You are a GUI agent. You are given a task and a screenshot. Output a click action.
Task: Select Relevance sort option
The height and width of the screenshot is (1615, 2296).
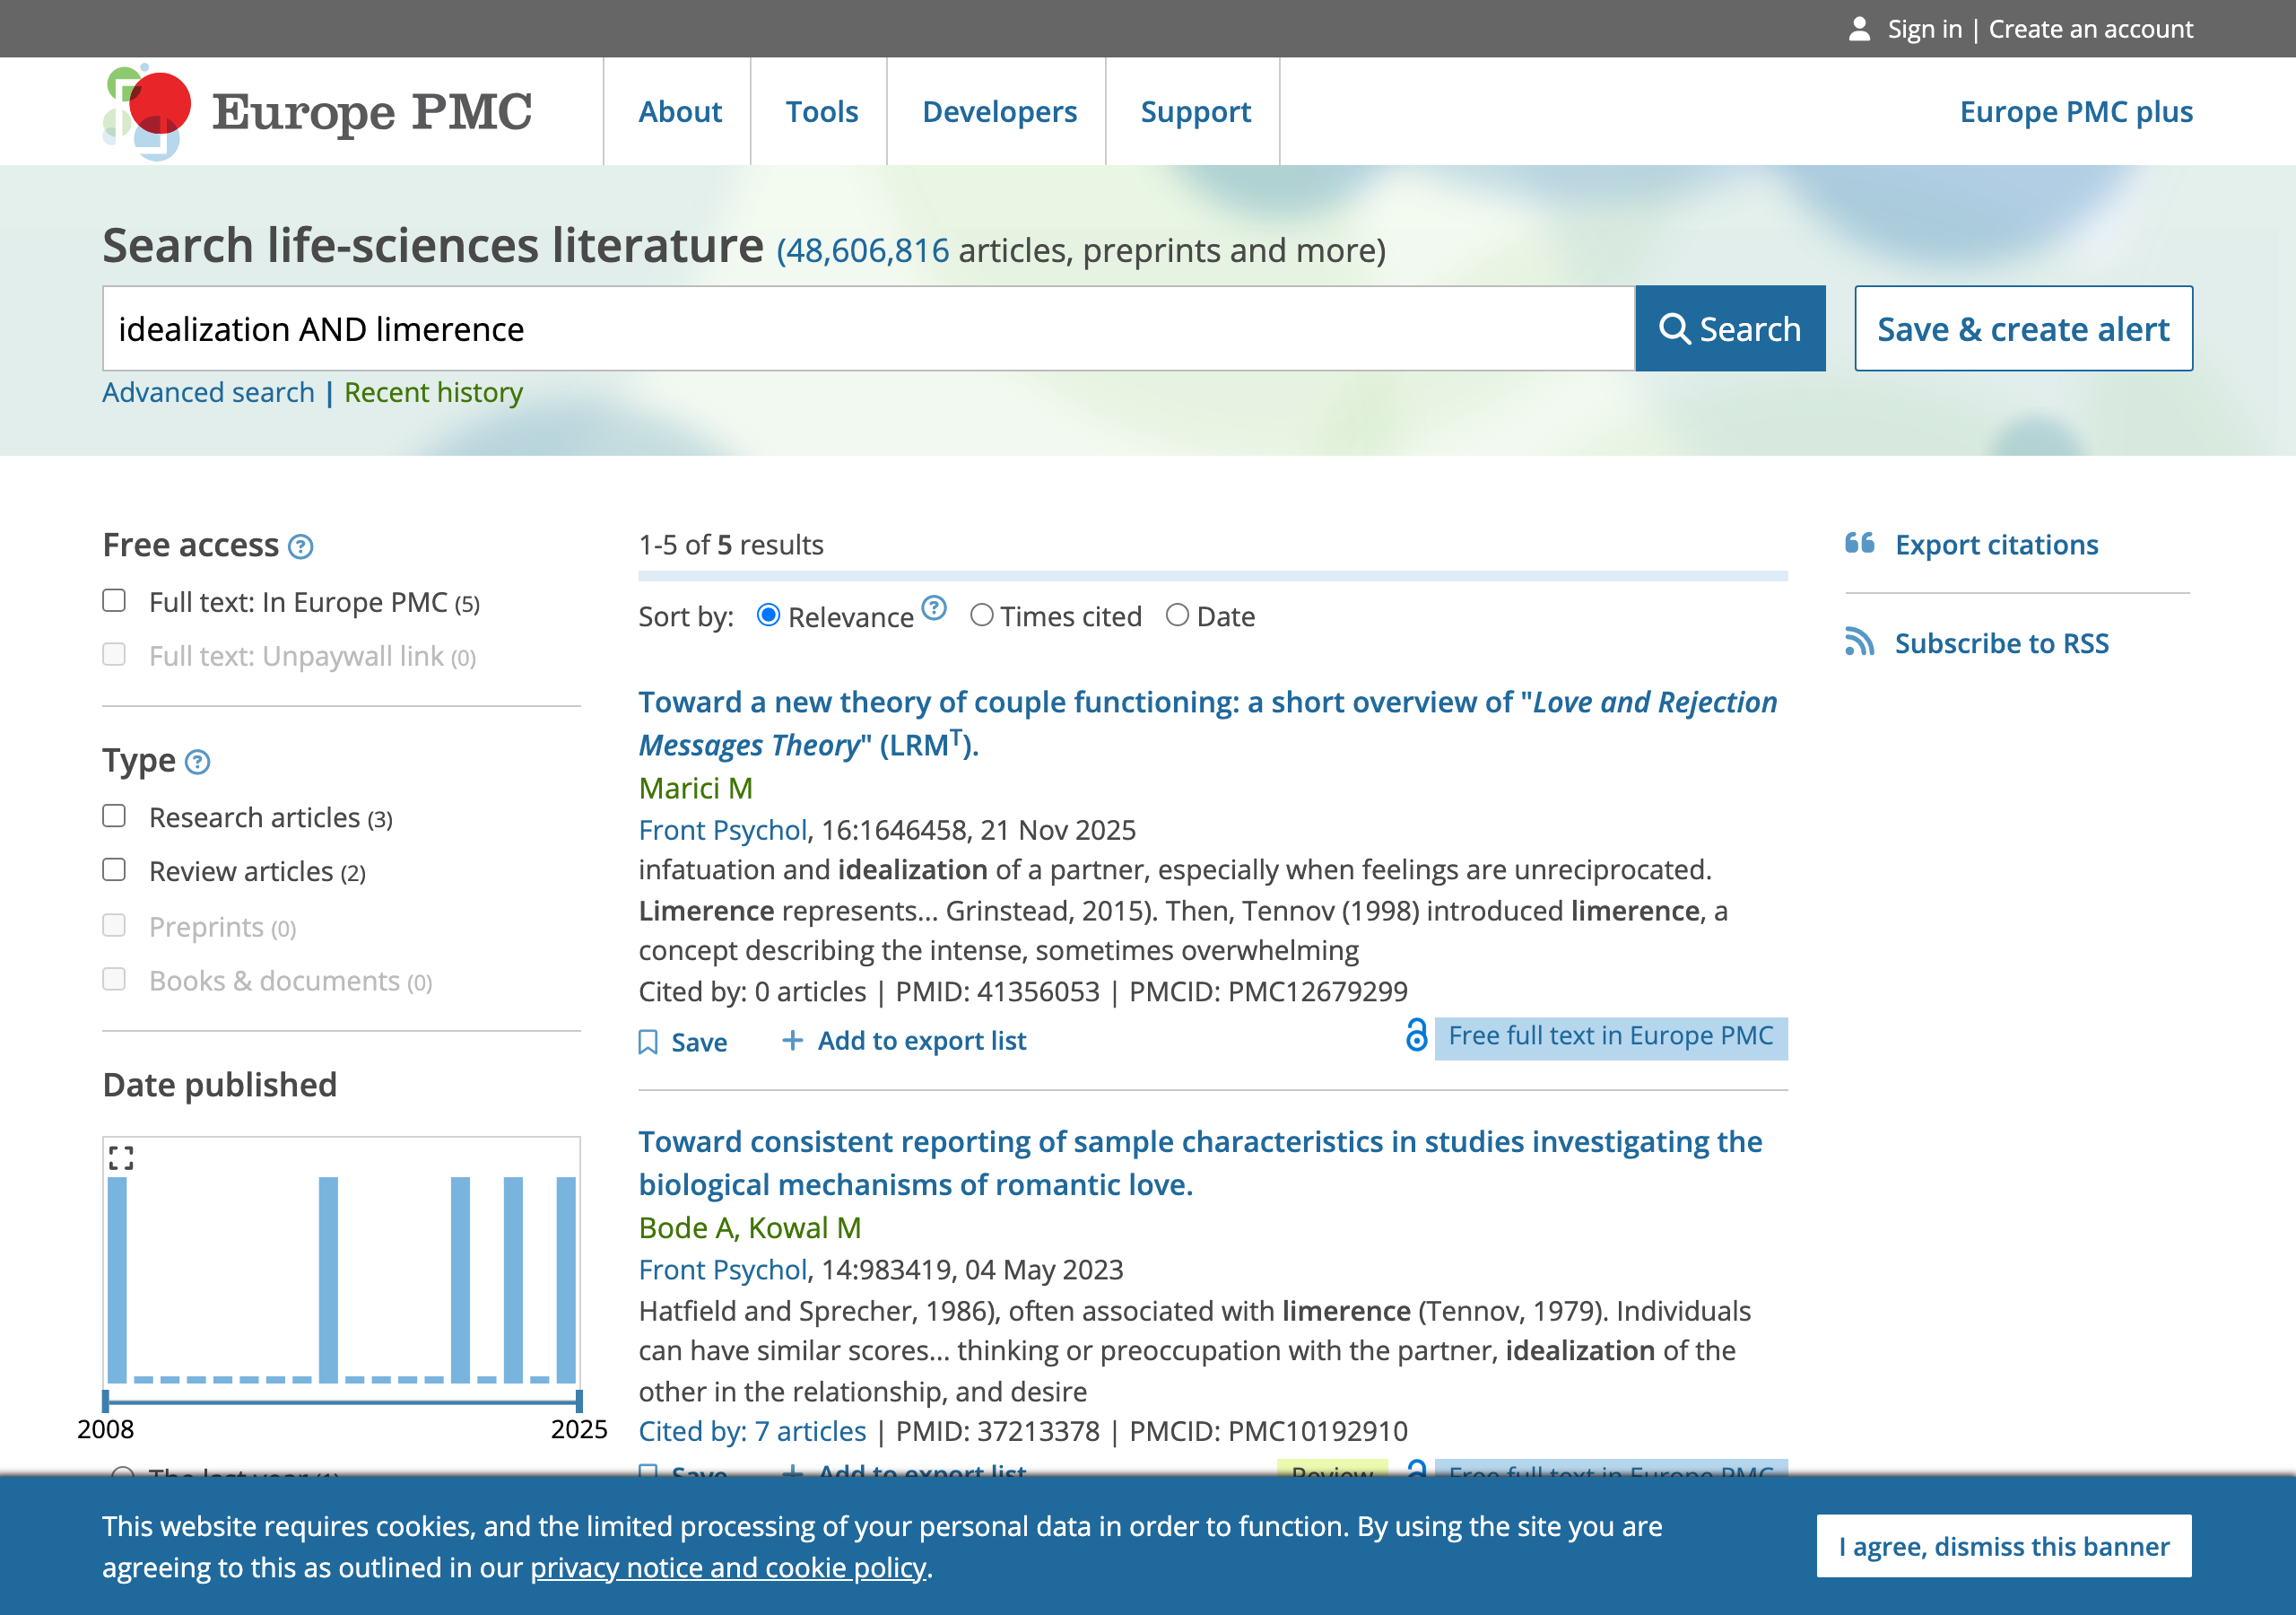[x=768, y=615]
